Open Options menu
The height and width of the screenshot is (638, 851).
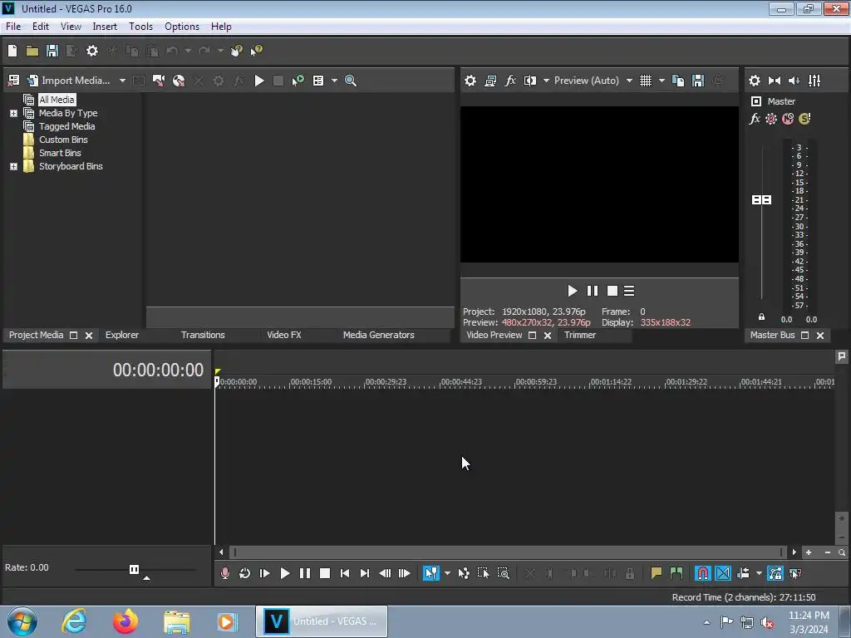pos(182,27)
